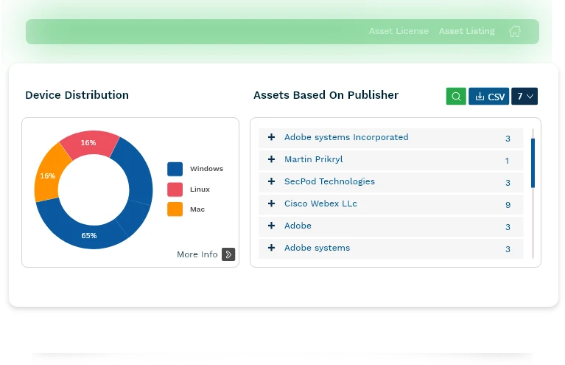The height and width of the screenshot is (365, 565).
Task: Click Cisco Webex LLc publisher name
Action: (320, 204)
